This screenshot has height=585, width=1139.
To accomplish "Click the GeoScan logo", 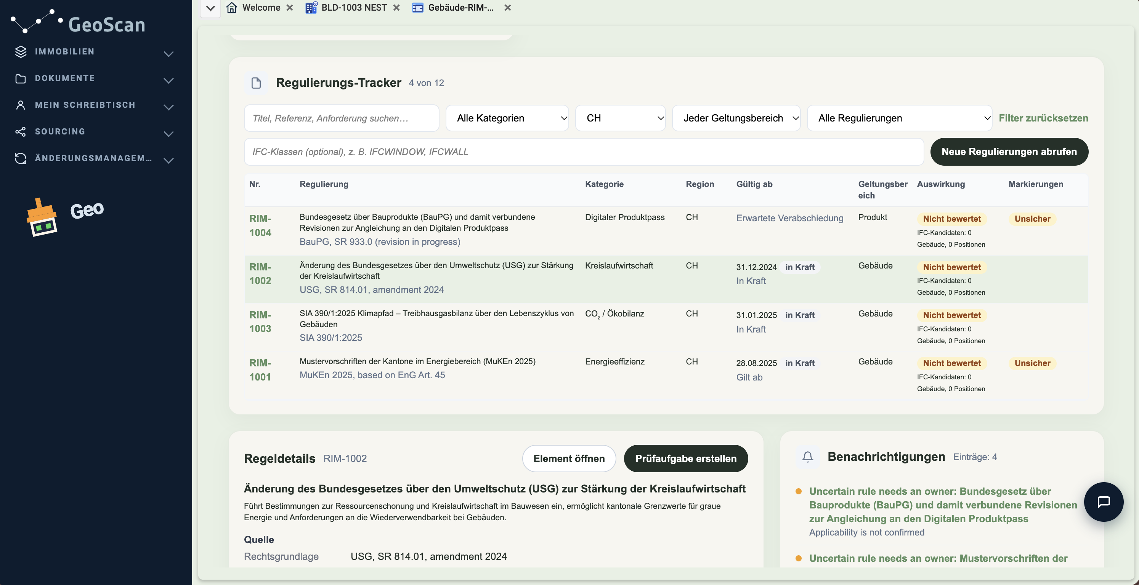I will click(78, 22).
